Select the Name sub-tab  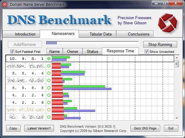pyautogui.click(x=55, y=51)
